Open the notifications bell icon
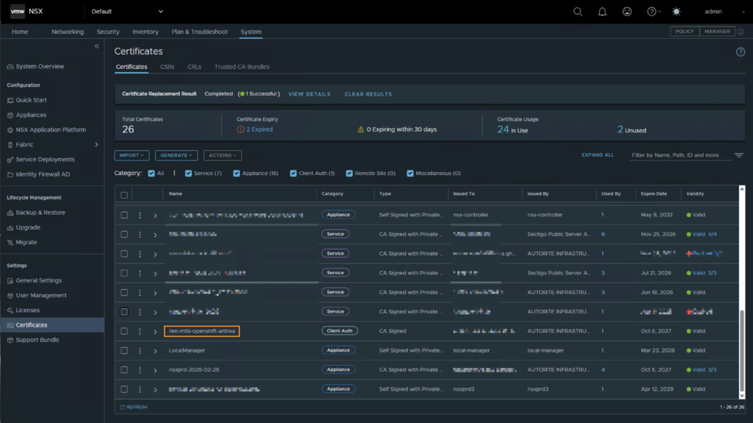 [602, 12]
